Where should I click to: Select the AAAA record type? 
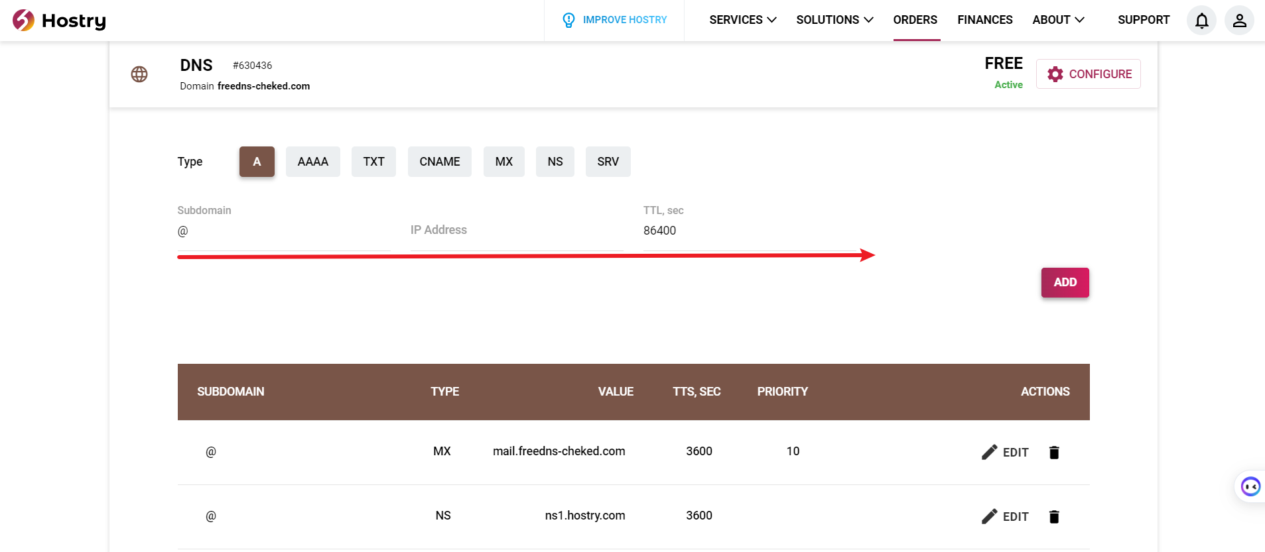[x=313, y=162]
